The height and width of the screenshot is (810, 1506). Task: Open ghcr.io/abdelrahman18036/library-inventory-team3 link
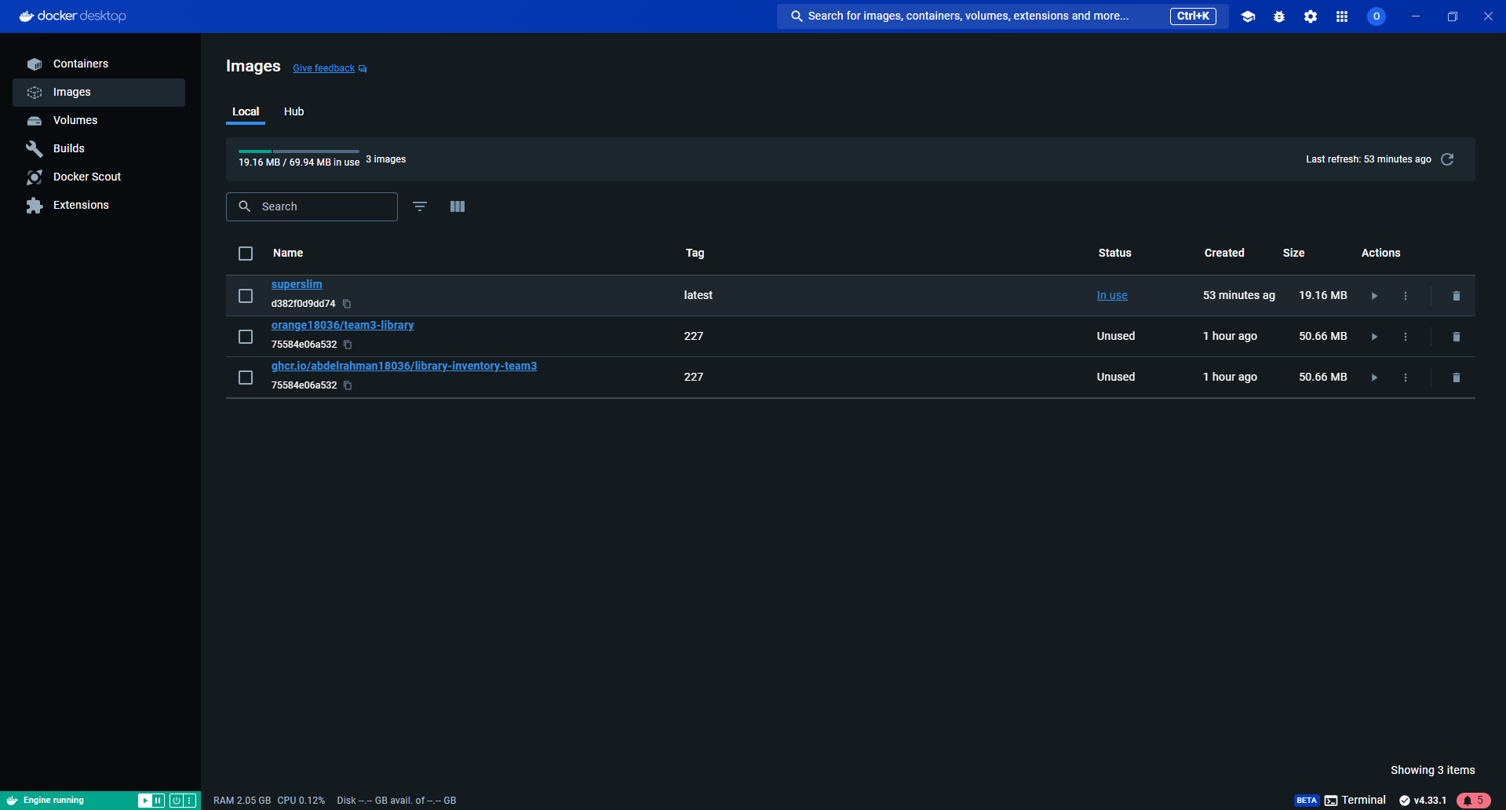coord(404,366)
